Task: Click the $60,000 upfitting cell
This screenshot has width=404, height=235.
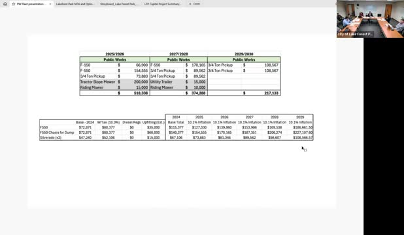Action: [154, 133]
